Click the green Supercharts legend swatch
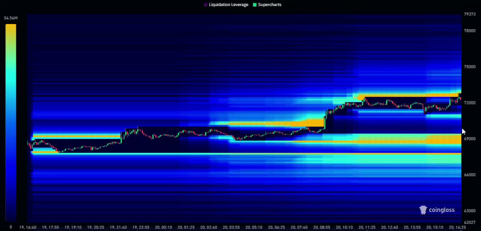The image size is (481, 231). click(254, 5)
